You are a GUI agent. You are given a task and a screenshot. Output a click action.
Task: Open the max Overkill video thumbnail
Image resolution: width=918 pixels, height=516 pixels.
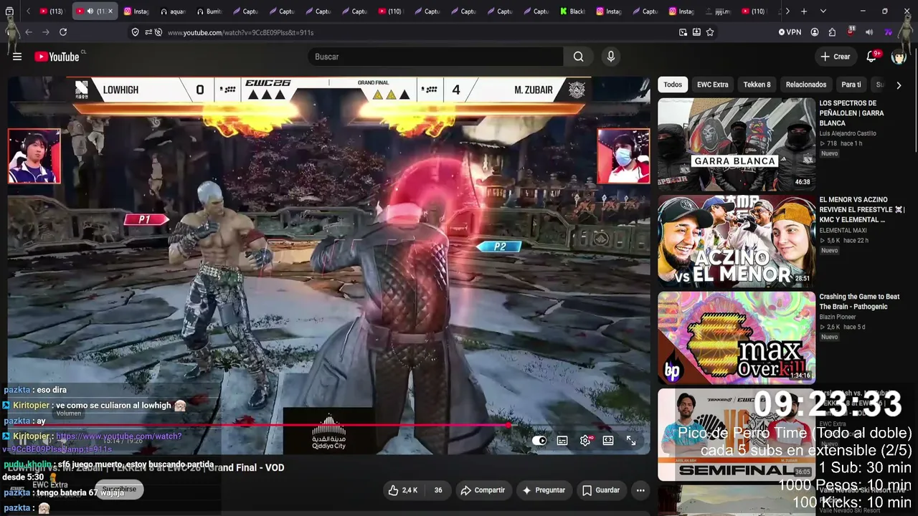[737, 337]
